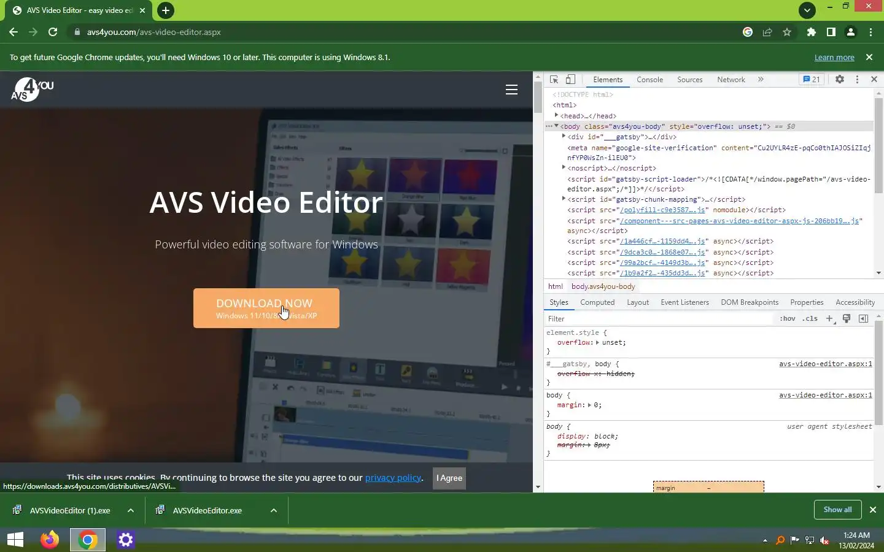Reload the current page
The height and width of the screenshot is (552, 884).
pyautogui.click(x=53, y=32)
